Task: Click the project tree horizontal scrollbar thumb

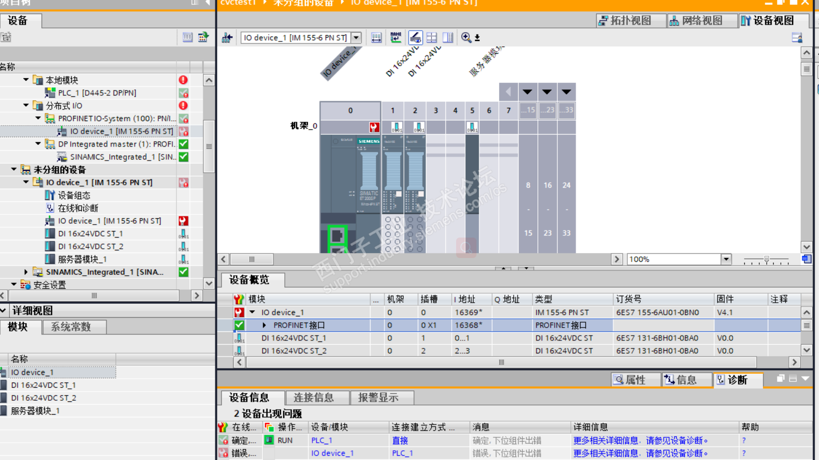Action: 94,296
